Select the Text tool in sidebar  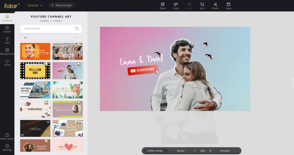pyautogui.click(x=7, y=40)
